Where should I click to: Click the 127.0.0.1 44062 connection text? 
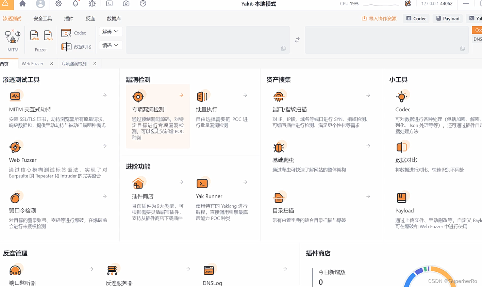(437, 4)
